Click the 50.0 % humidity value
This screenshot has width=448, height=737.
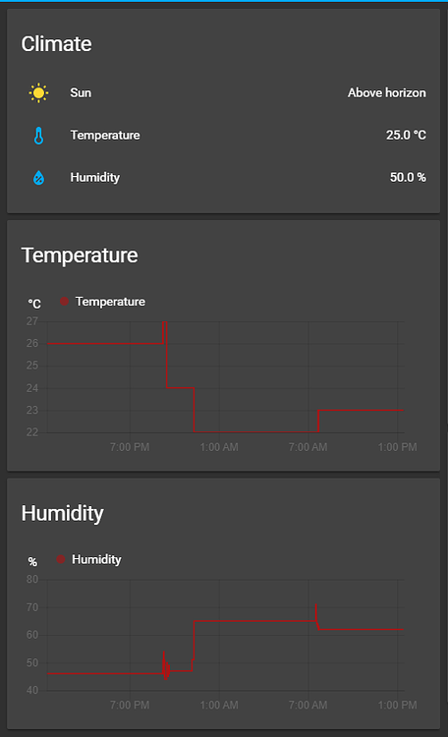click(408, 178)
